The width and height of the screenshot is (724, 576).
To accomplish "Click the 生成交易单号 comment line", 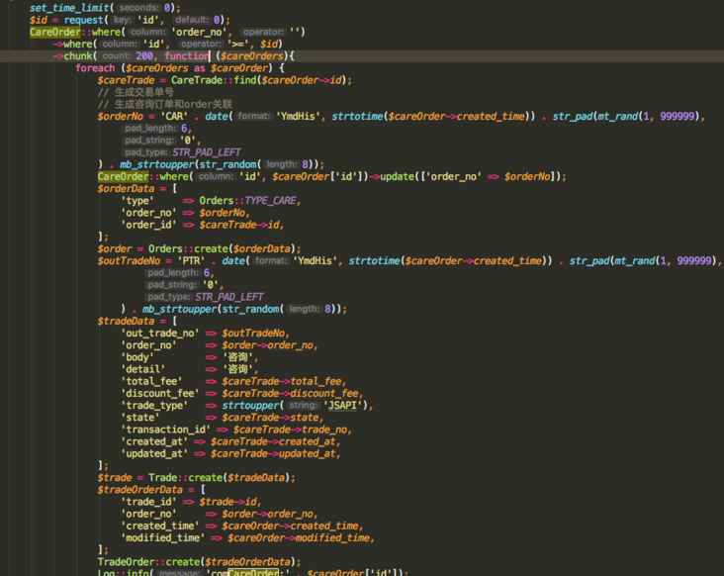I will [x=142, y=92].
